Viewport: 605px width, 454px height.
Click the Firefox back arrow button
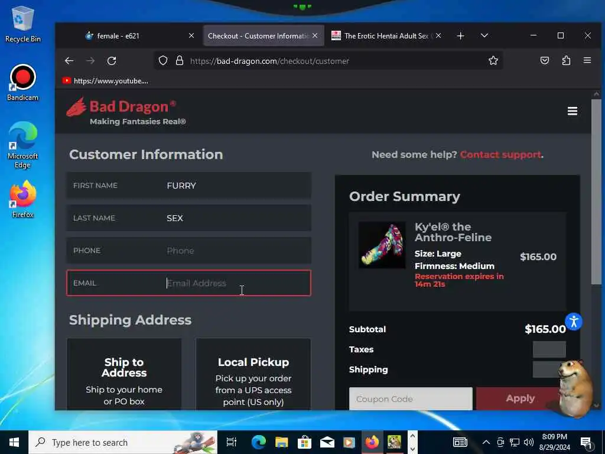(x=69, y=61)
